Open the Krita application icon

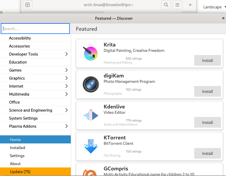[x=91, y=53]
